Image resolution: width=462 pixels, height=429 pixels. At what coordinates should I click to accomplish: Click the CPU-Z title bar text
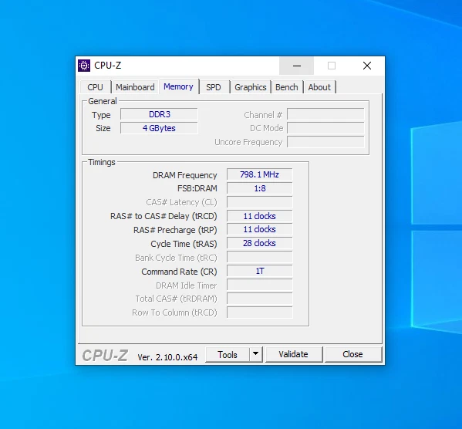107,66
